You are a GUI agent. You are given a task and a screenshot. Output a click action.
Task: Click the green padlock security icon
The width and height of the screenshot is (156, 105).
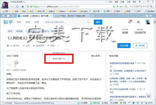(x=31, y=6)
